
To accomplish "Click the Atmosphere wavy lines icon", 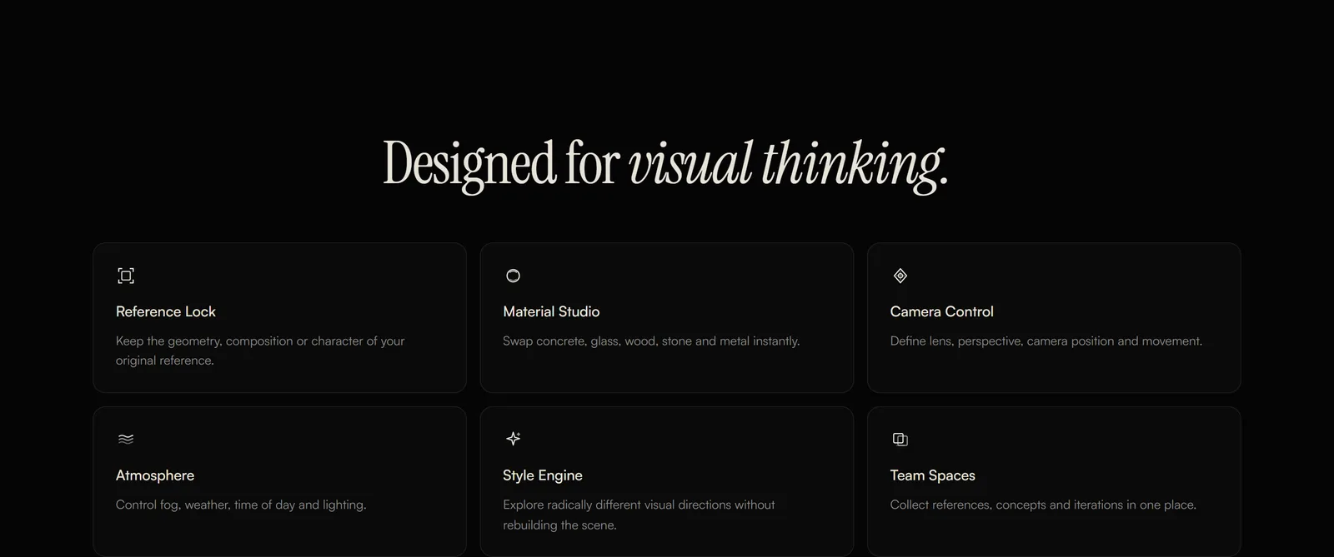I will pyautogui.click(x=126, y=439).
